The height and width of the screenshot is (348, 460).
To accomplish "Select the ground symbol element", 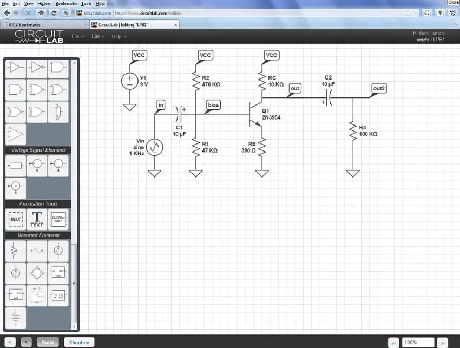I will point(15,318).
